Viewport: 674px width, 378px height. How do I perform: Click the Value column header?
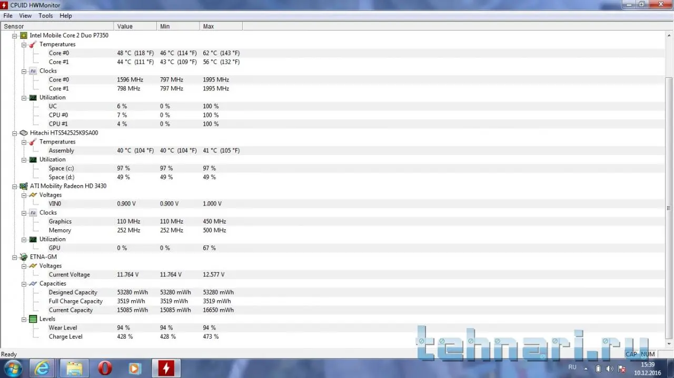[x=135, y=26]
